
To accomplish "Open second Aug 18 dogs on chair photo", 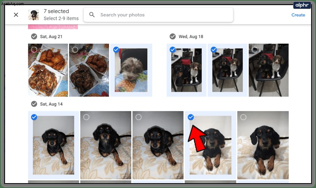I will [228, 70].
